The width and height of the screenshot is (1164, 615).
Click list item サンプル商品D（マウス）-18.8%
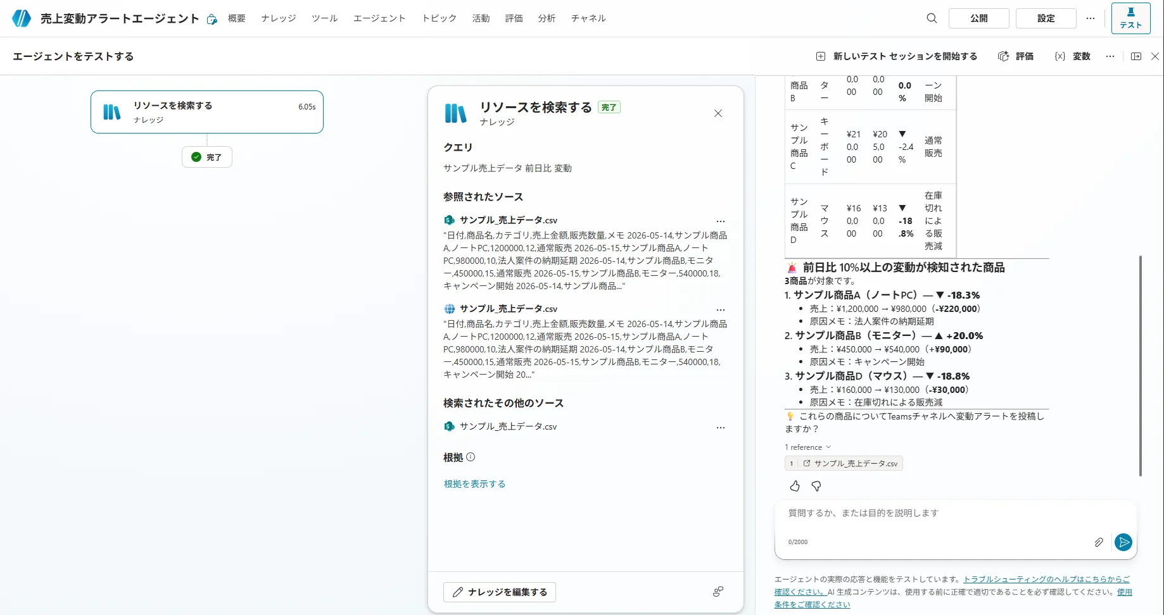click(883, 376)
